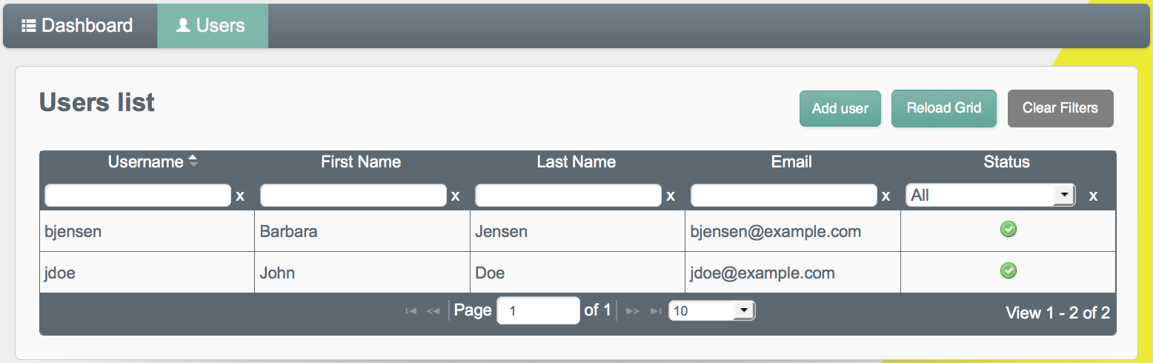Viewport: 1153px width, 363px height.
Task: Clear the First Name filter with its x
Action: 455,196
